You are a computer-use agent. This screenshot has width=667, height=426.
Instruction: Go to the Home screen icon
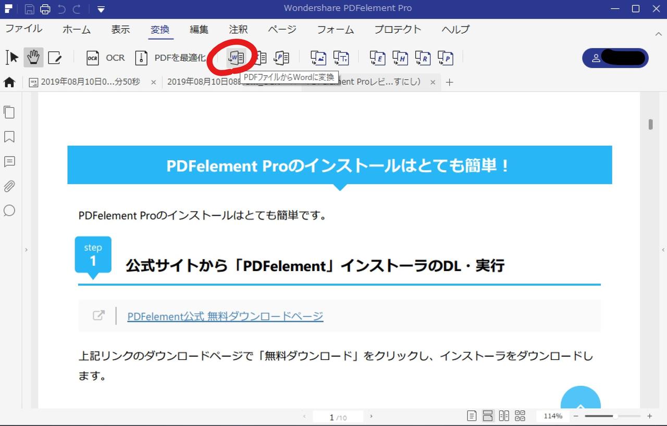pos(9,82)
